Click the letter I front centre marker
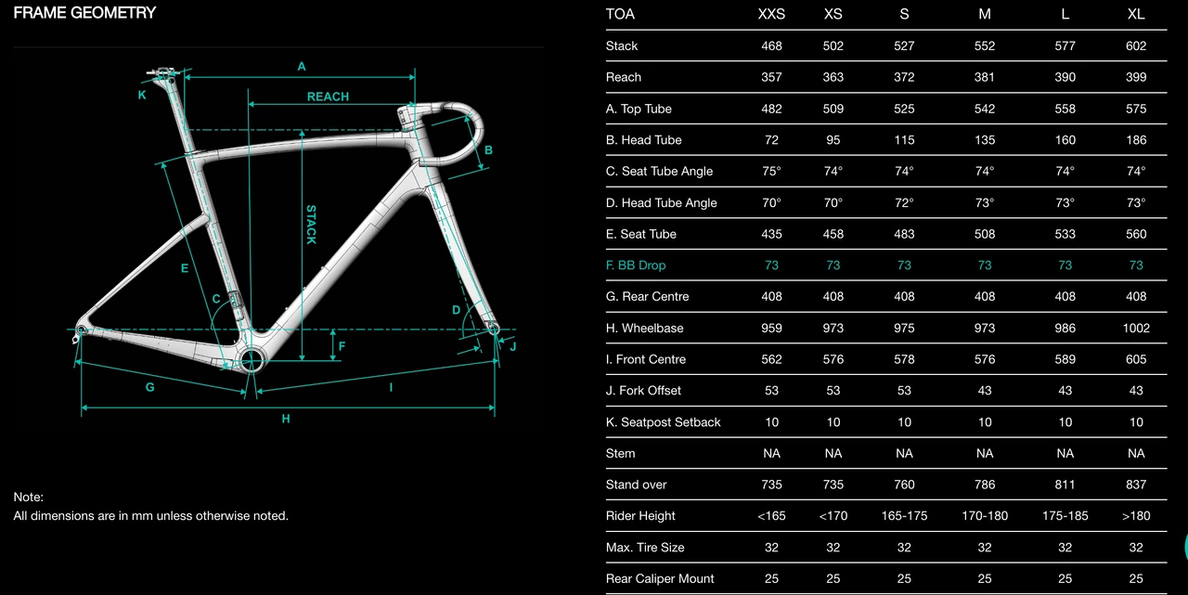1188x595 pixels. pos(391,387)
